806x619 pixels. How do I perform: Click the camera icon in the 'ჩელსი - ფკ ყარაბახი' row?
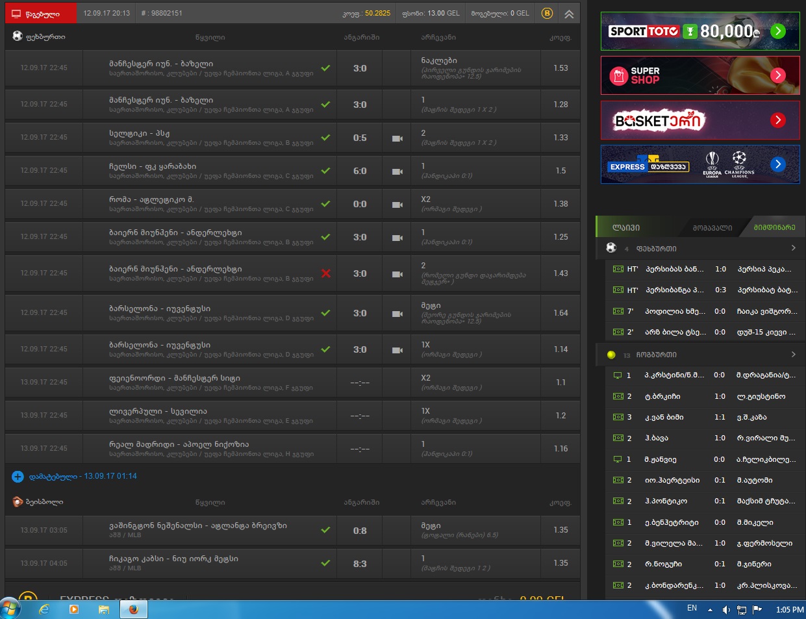pyautogui.click(x=397, y=171)
